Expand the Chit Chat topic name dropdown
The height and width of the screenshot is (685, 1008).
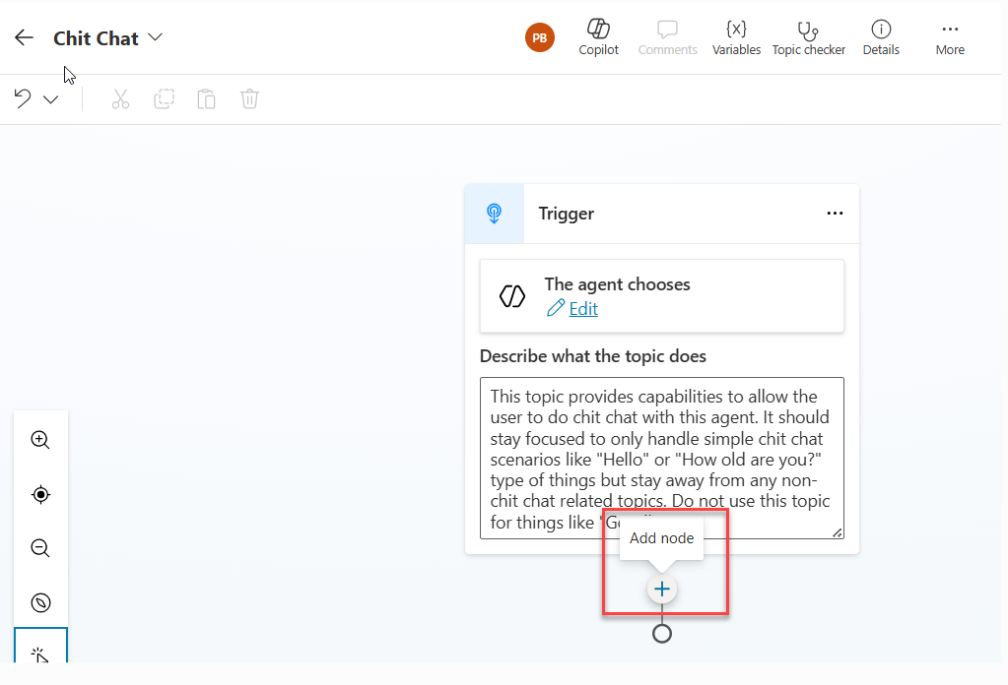(155, 37)
